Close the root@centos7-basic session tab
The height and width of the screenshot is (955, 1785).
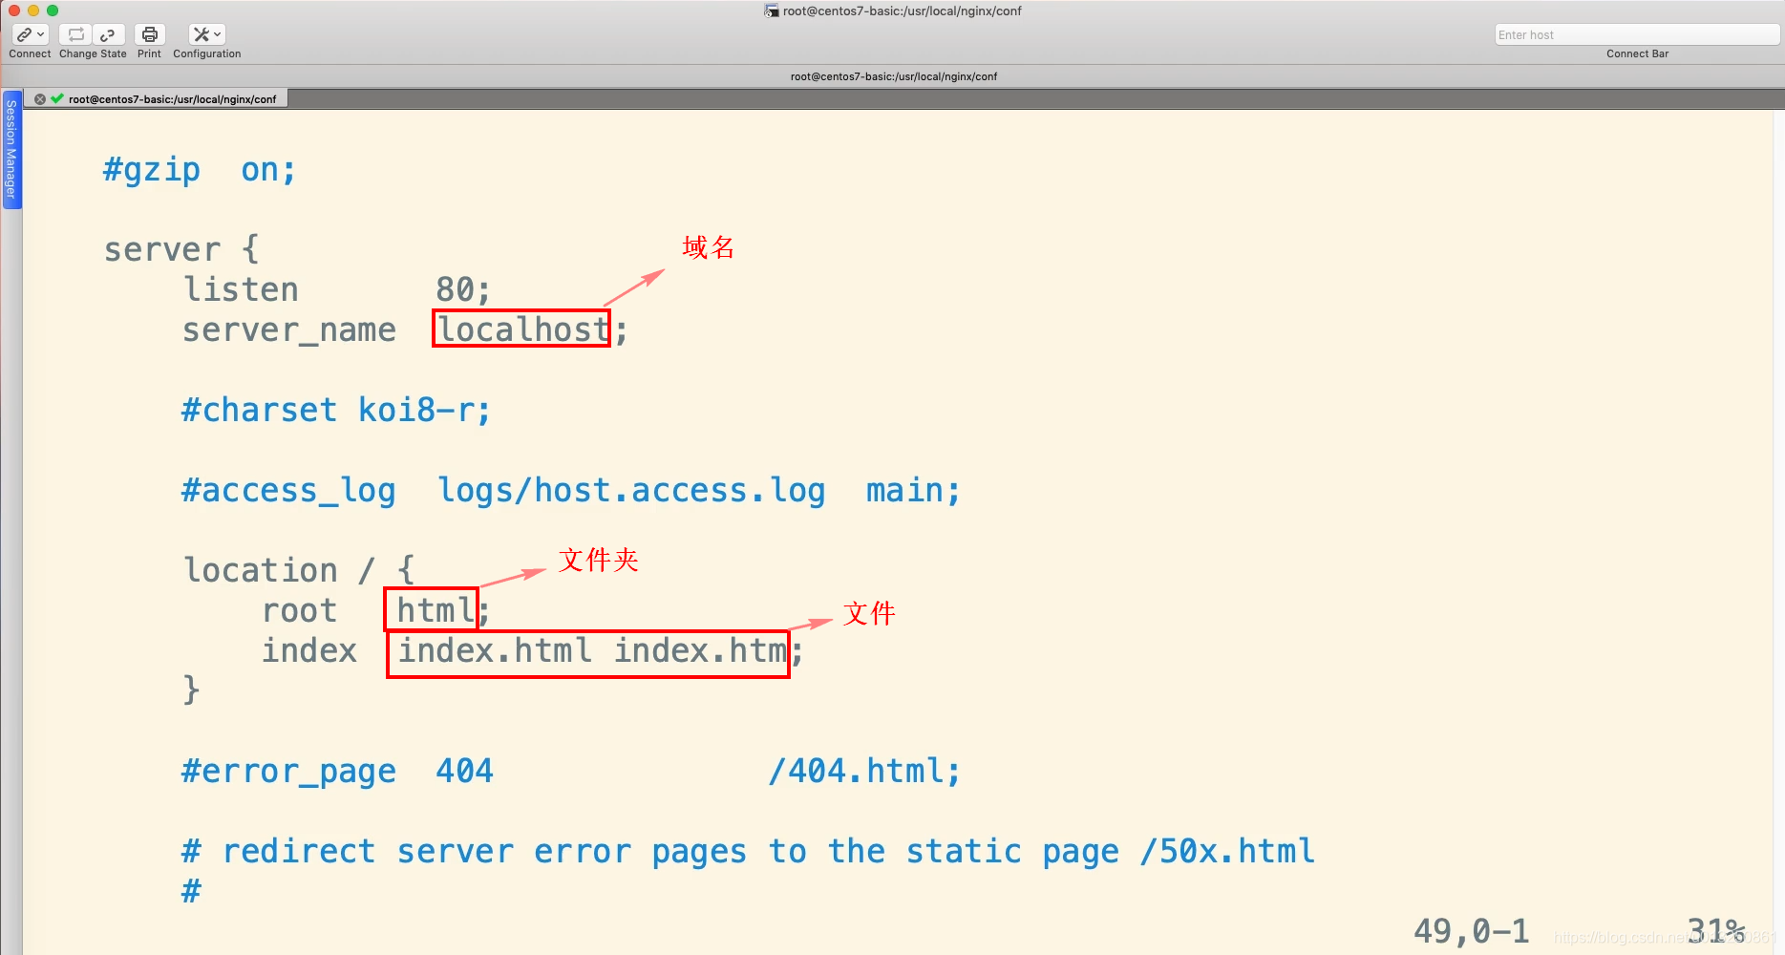40,99
